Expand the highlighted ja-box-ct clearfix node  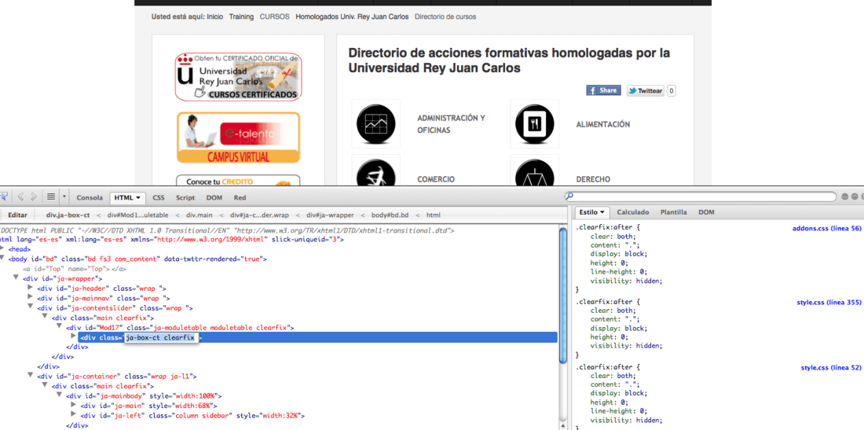pos(74,336)
